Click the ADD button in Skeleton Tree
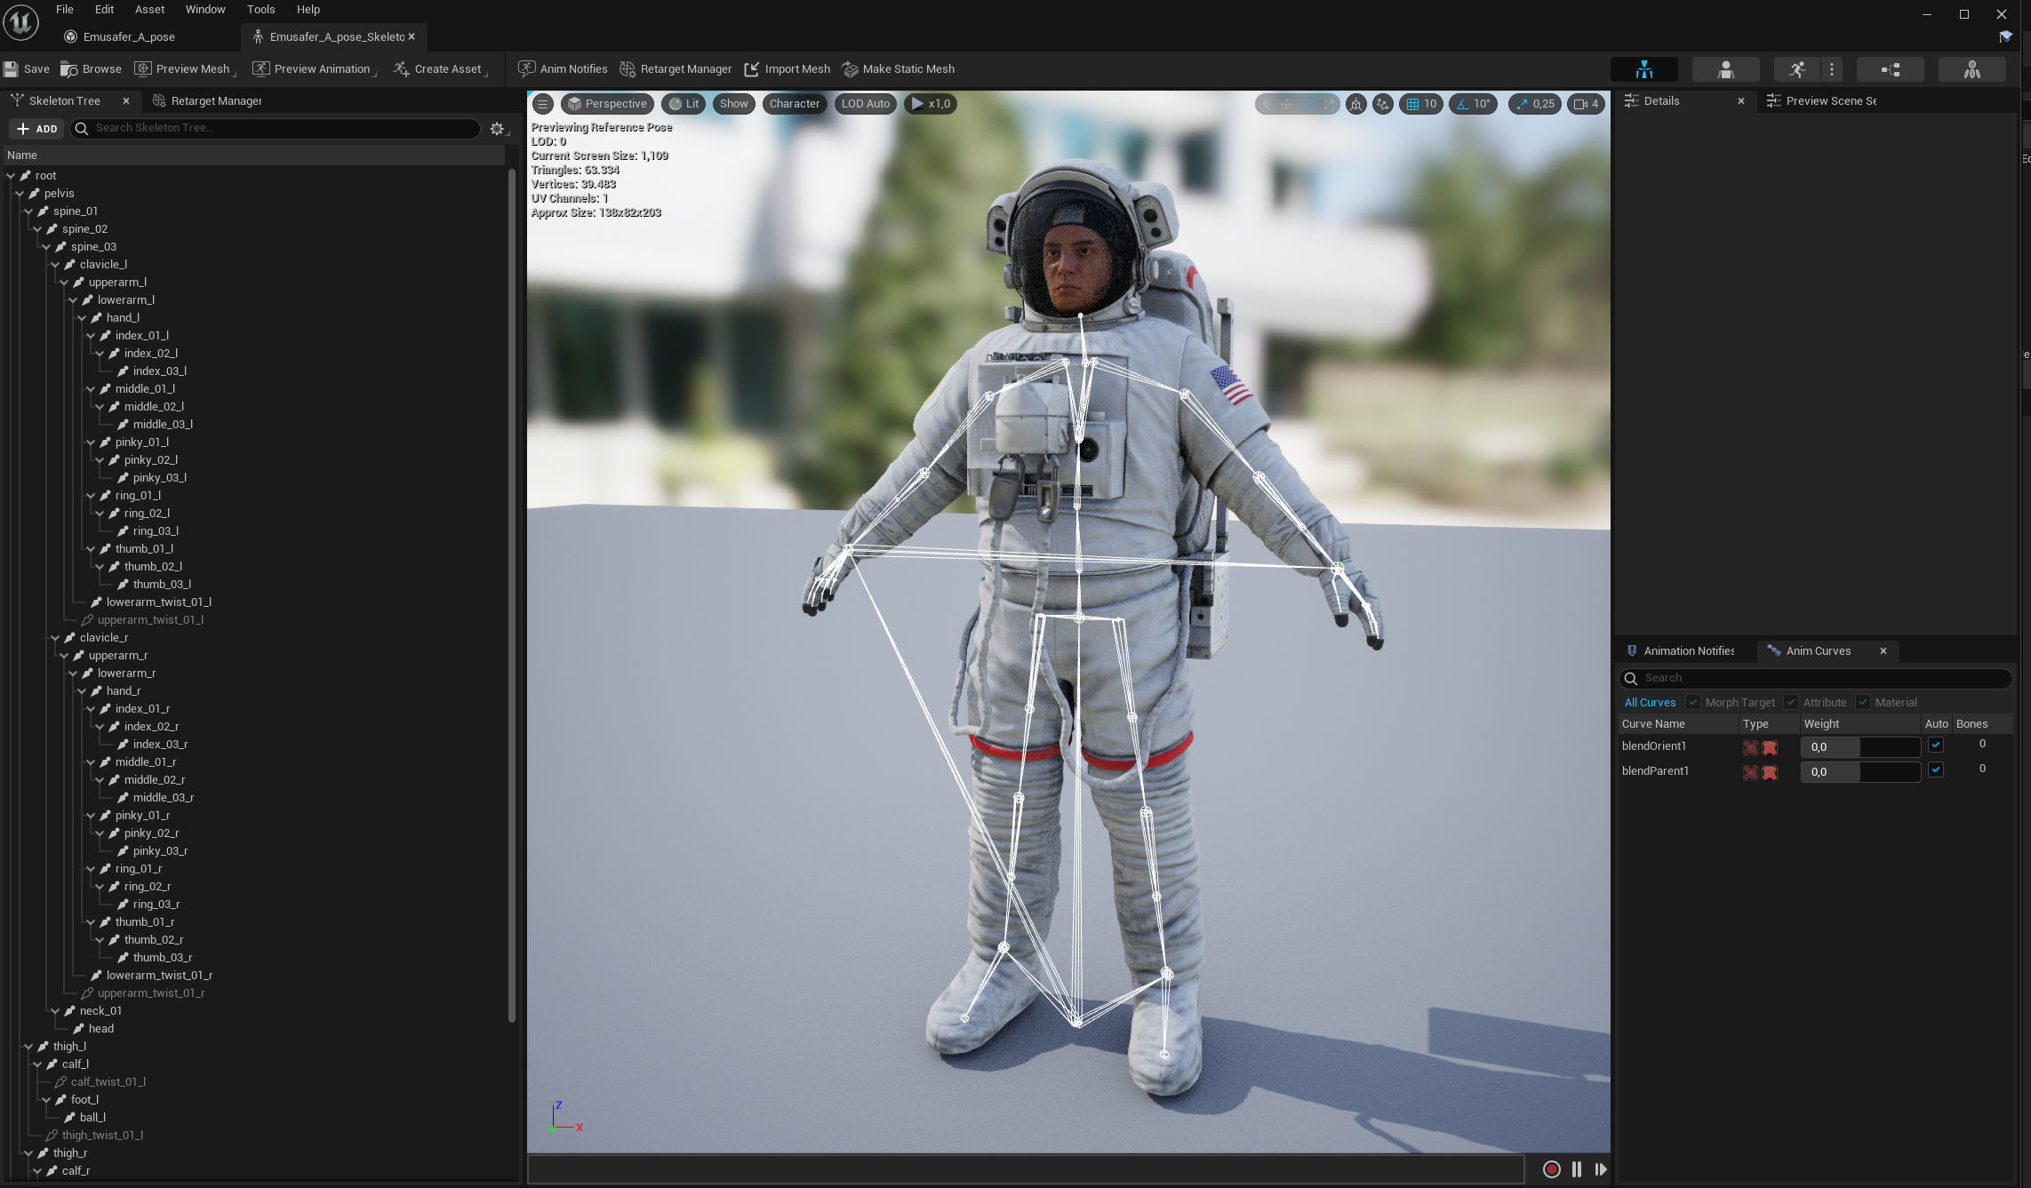The height and width of the screenshot is (1188, 2031). 36,129
